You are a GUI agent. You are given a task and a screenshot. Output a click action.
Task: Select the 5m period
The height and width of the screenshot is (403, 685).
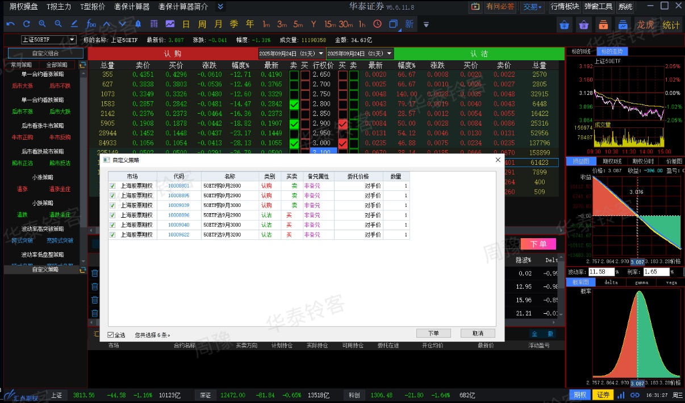click(298, 24)
